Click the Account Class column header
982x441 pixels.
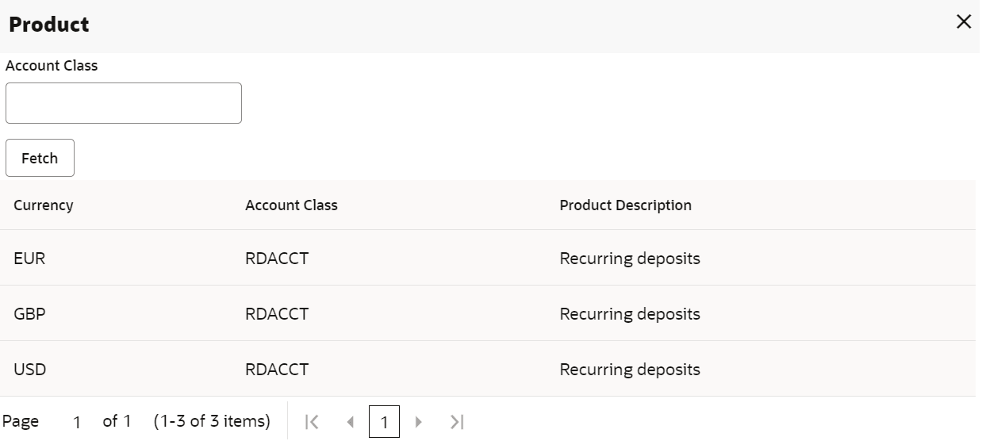291,205
